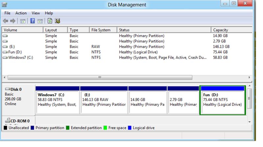This screenshot has height=147, width=263.
Task: Click the Free space light green legend swatch
Action: [x=105, y=128]
